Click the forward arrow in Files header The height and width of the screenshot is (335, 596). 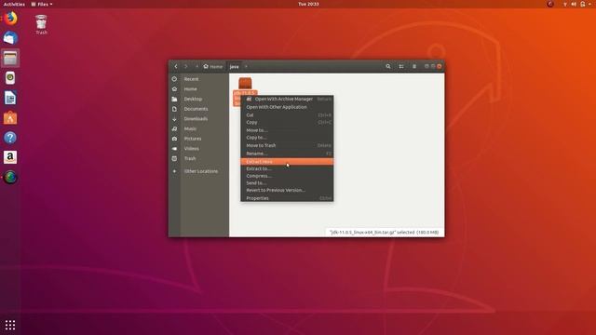pos(186,66)
